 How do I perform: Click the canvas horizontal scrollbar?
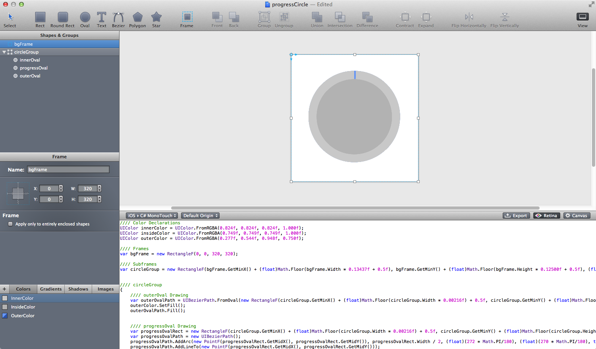pos(355,208)
